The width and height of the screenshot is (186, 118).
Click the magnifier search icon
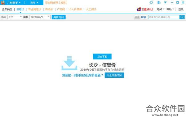click(182, 17)
